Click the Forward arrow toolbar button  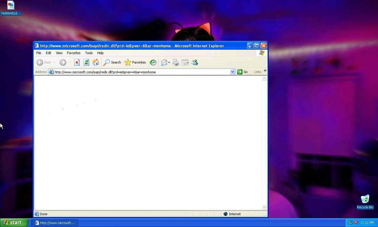pos(63,62)
